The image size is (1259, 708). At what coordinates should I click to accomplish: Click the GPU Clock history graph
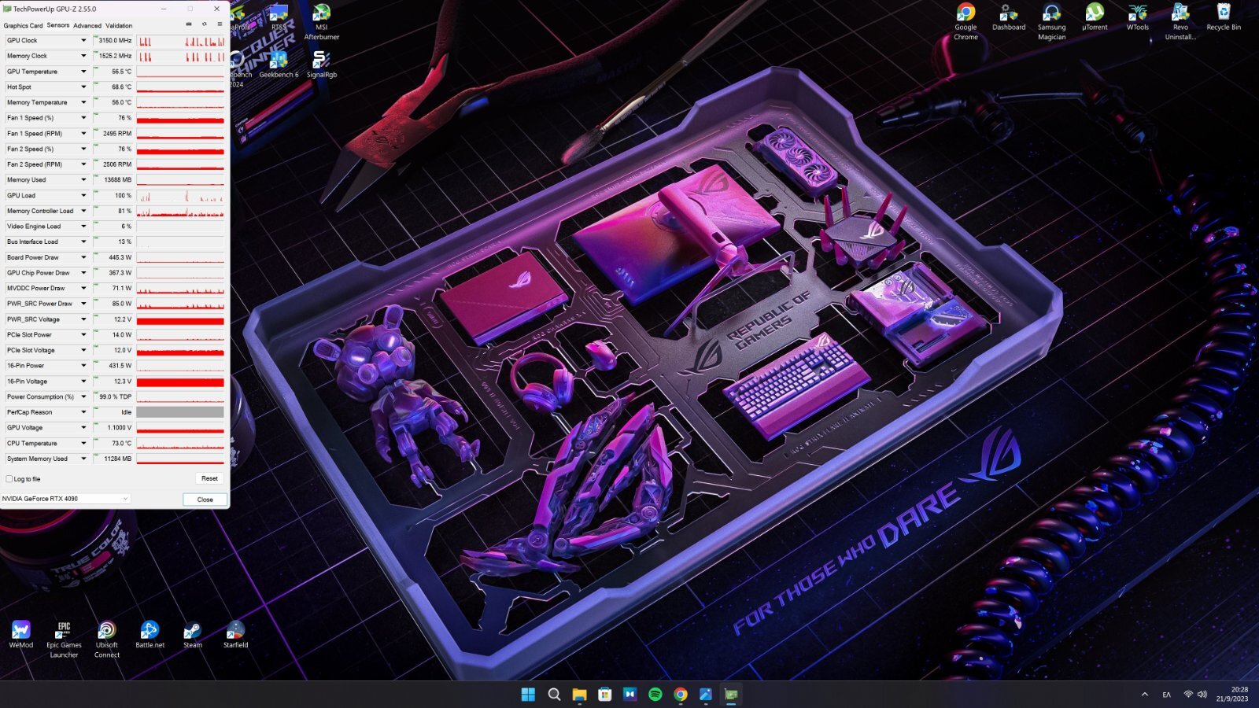pyautogui.click(x=180, y=40)
